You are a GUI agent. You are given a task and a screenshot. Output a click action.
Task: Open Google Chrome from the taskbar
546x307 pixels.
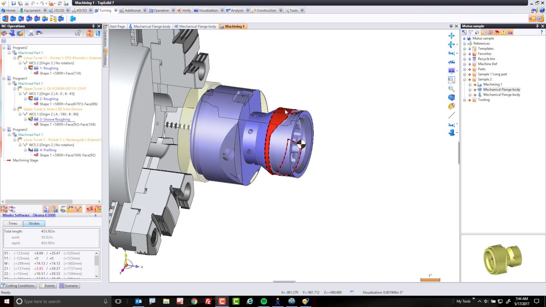coord(194,301)
